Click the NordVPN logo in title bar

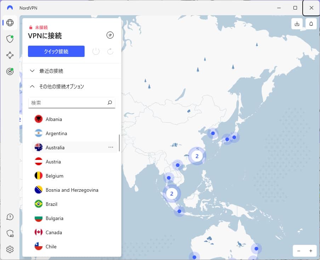pyautogui.click(x=10, y=8)
